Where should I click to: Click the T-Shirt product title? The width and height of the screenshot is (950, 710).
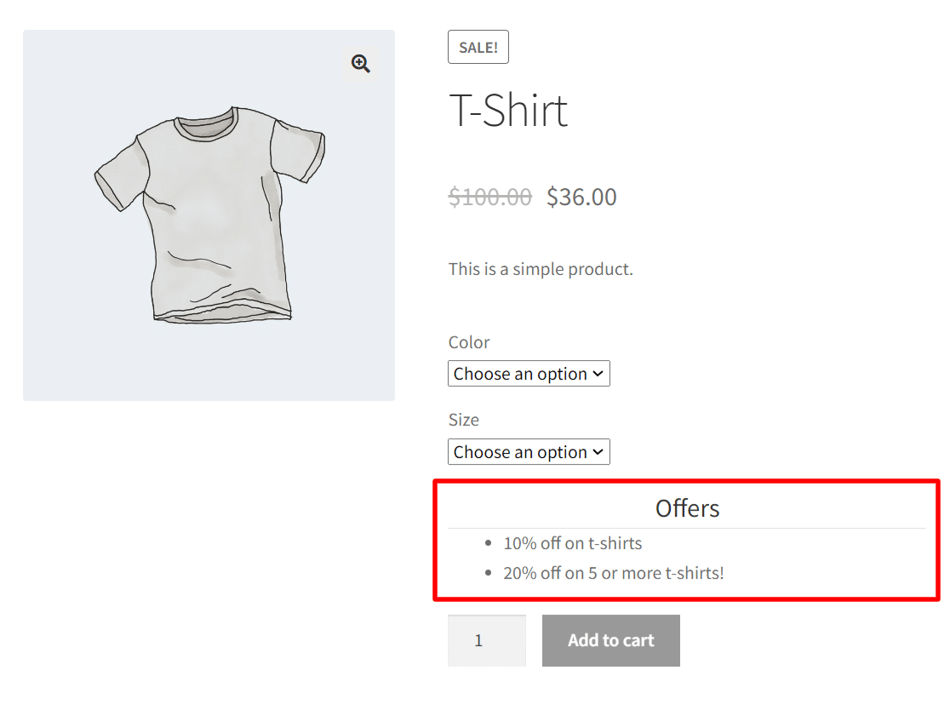point(508,111)
